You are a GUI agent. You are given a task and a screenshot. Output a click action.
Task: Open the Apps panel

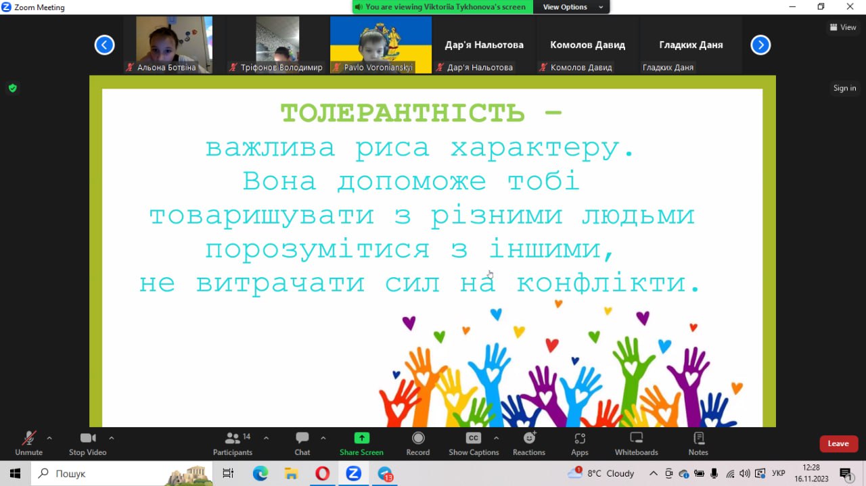click(x=580, y=443)
